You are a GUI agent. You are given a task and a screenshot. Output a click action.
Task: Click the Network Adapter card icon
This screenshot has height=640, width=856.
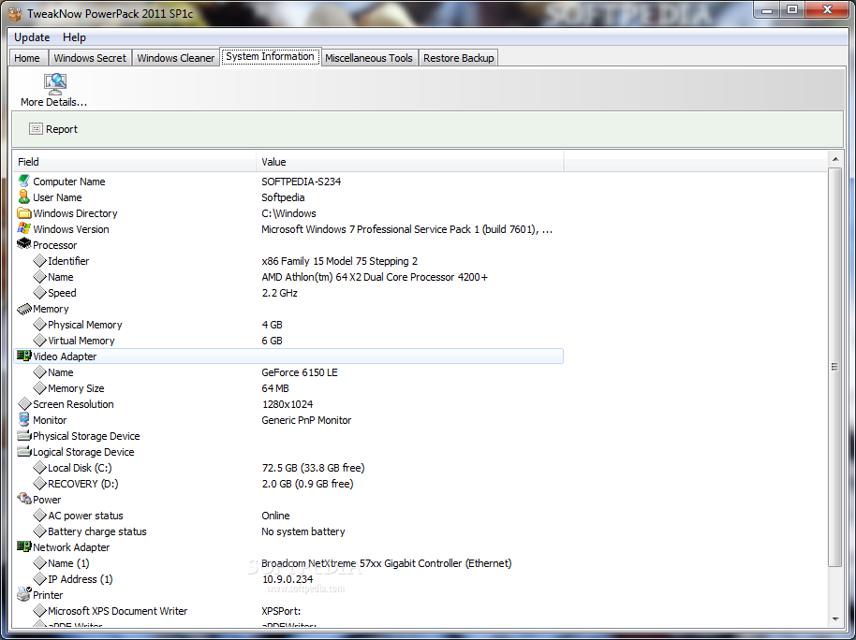24,546
